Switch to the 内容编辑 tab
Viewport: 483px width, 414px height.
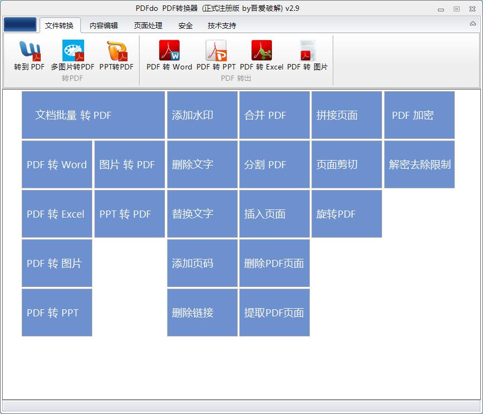coord(104,26)
